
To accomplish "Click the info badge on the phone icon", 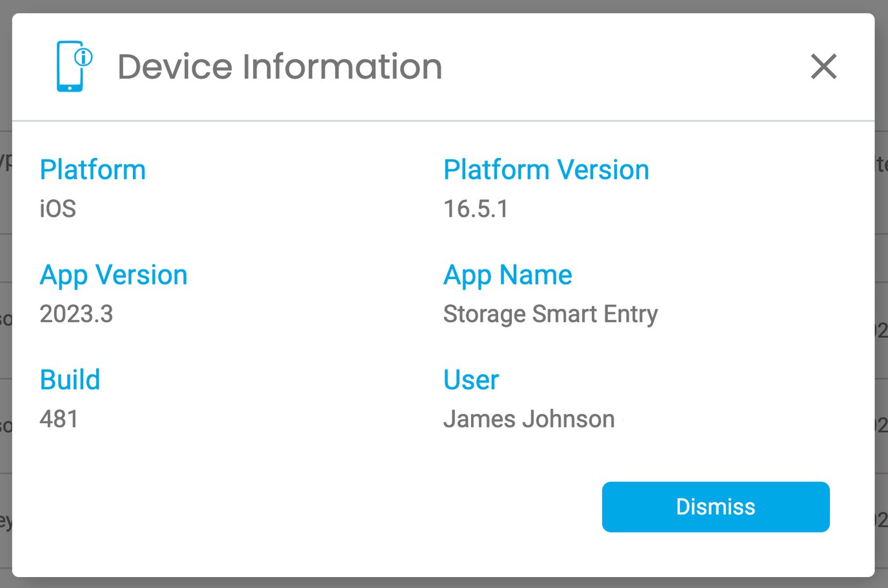I will pos(83,56).
